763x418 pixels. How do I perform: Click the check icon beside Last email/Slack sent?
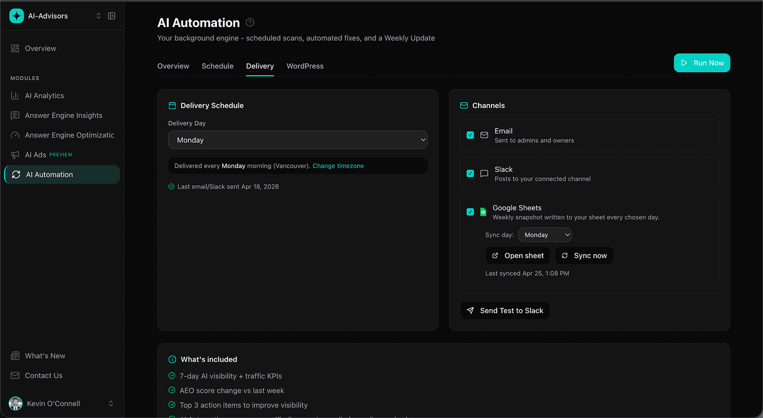point(171,186)
